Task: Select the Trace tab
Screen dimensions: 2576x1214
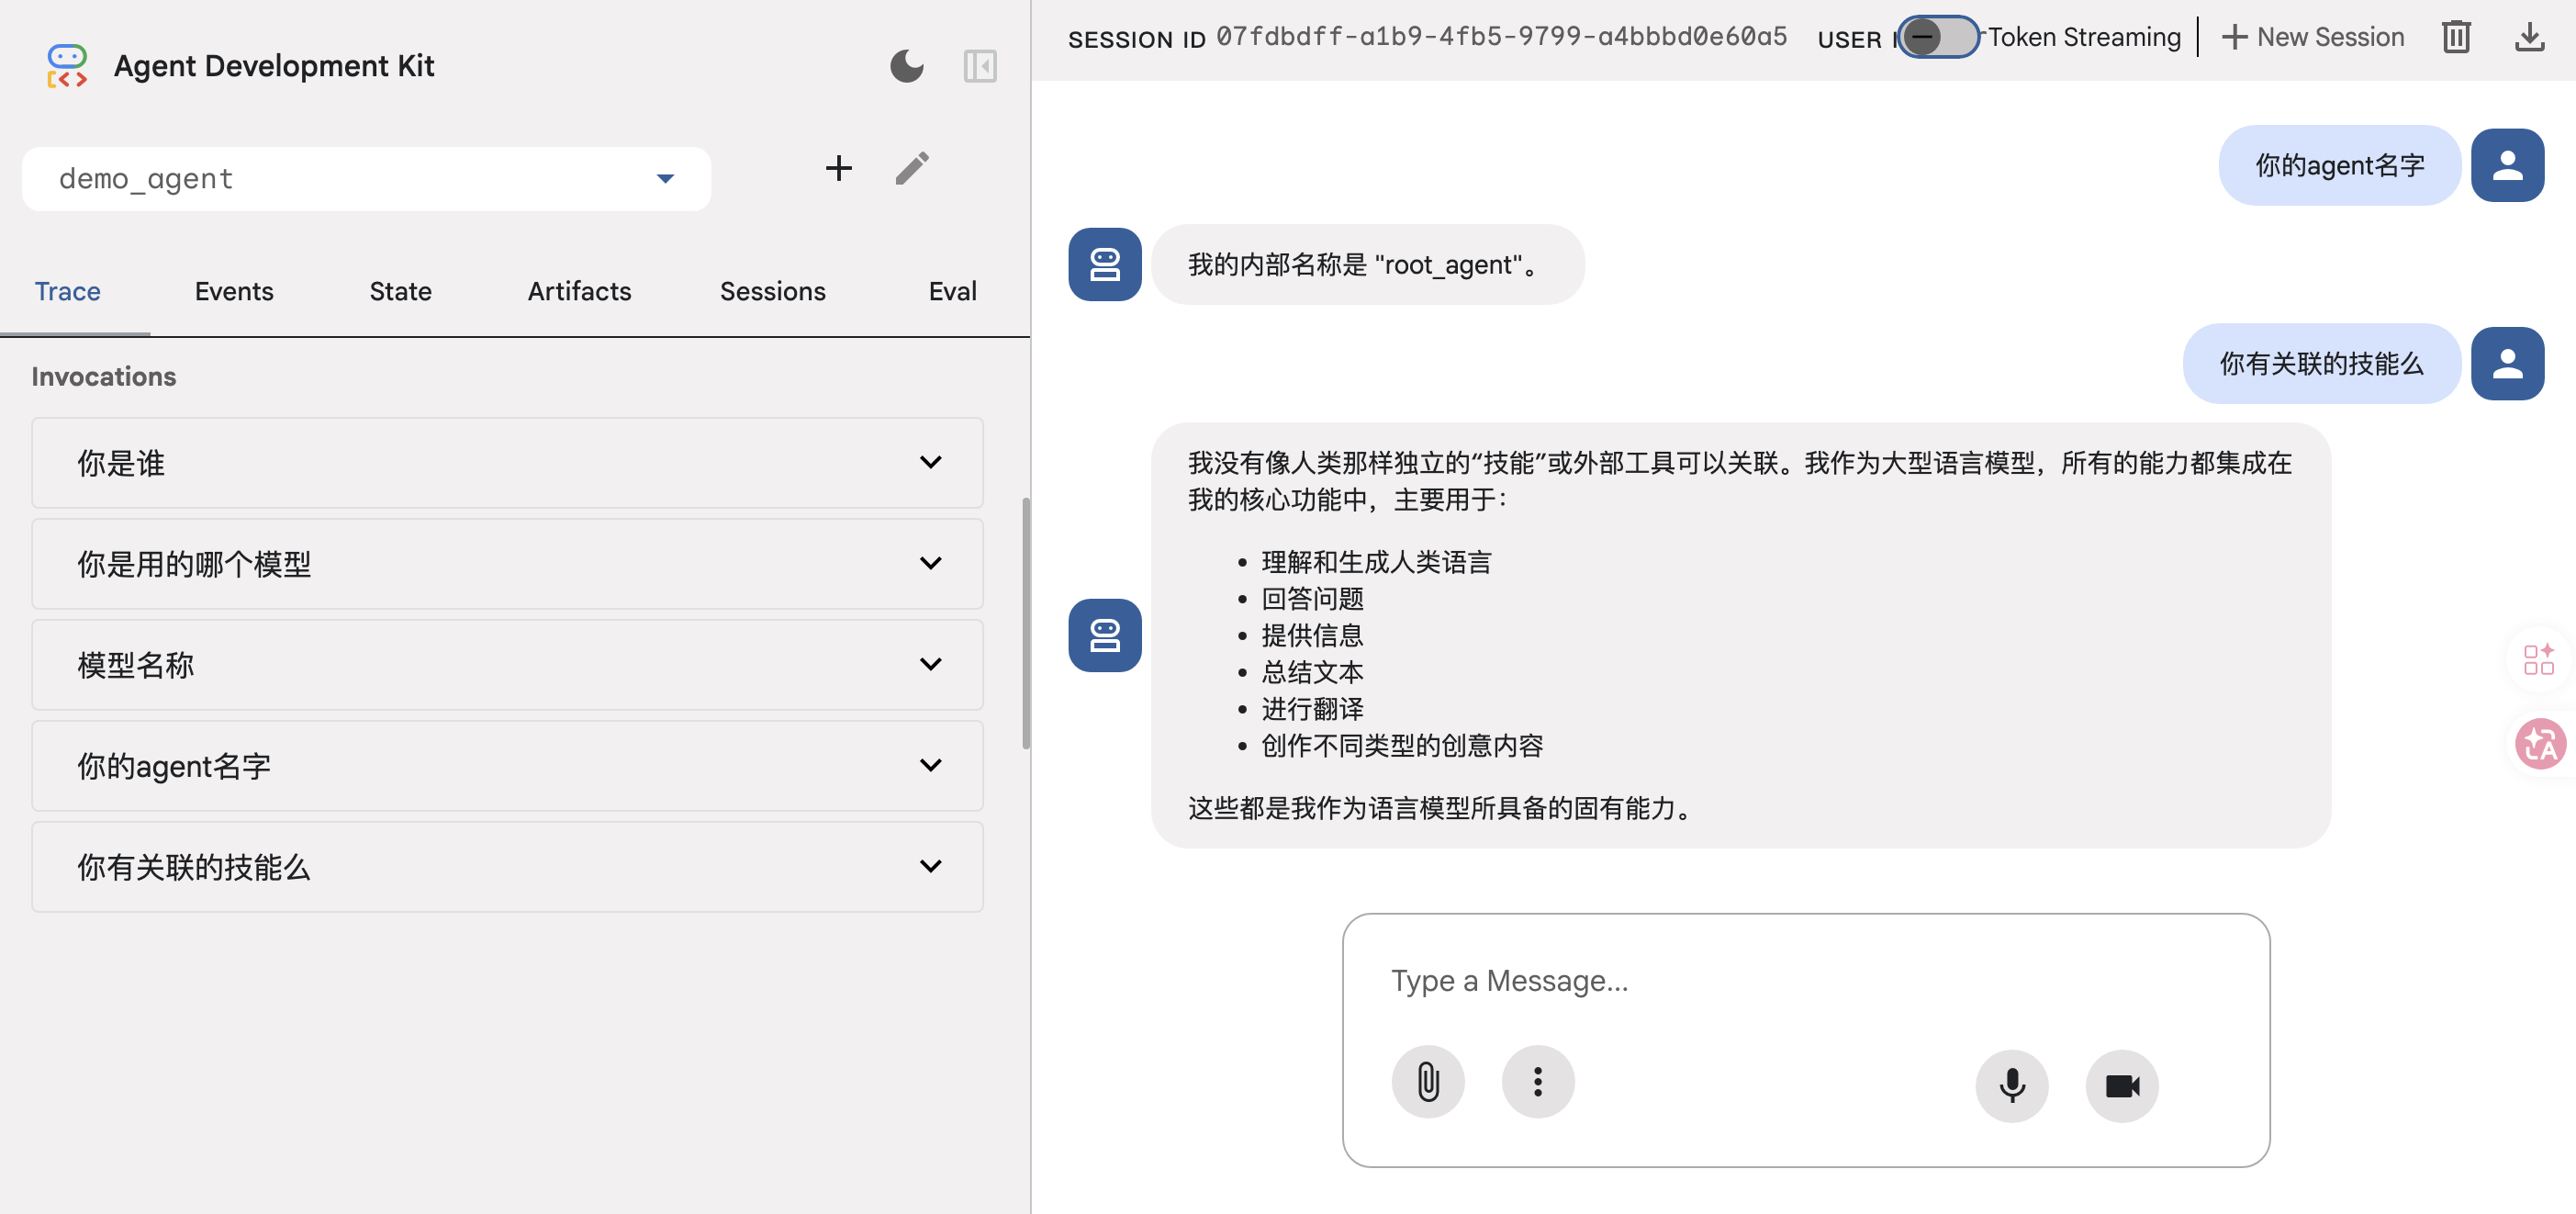Action: (x=68, y=292)
